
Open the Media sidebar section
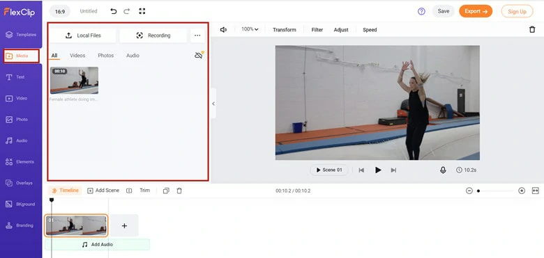coord(21,56)
